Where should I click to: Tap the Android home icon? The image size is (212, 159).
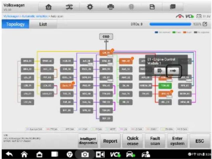[24, 154]
